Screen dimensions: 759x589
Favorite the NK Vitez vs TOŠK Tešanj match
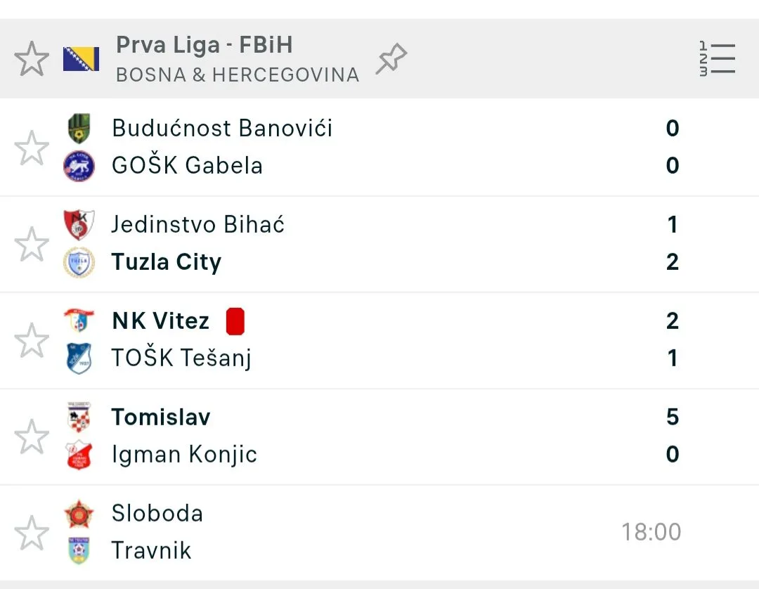pos(32,340)
